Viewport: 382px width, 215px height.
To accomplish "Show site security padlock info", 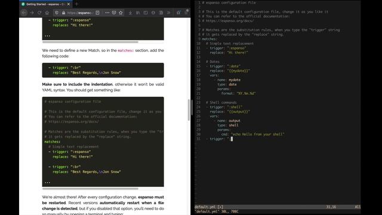I will point(64,13).
